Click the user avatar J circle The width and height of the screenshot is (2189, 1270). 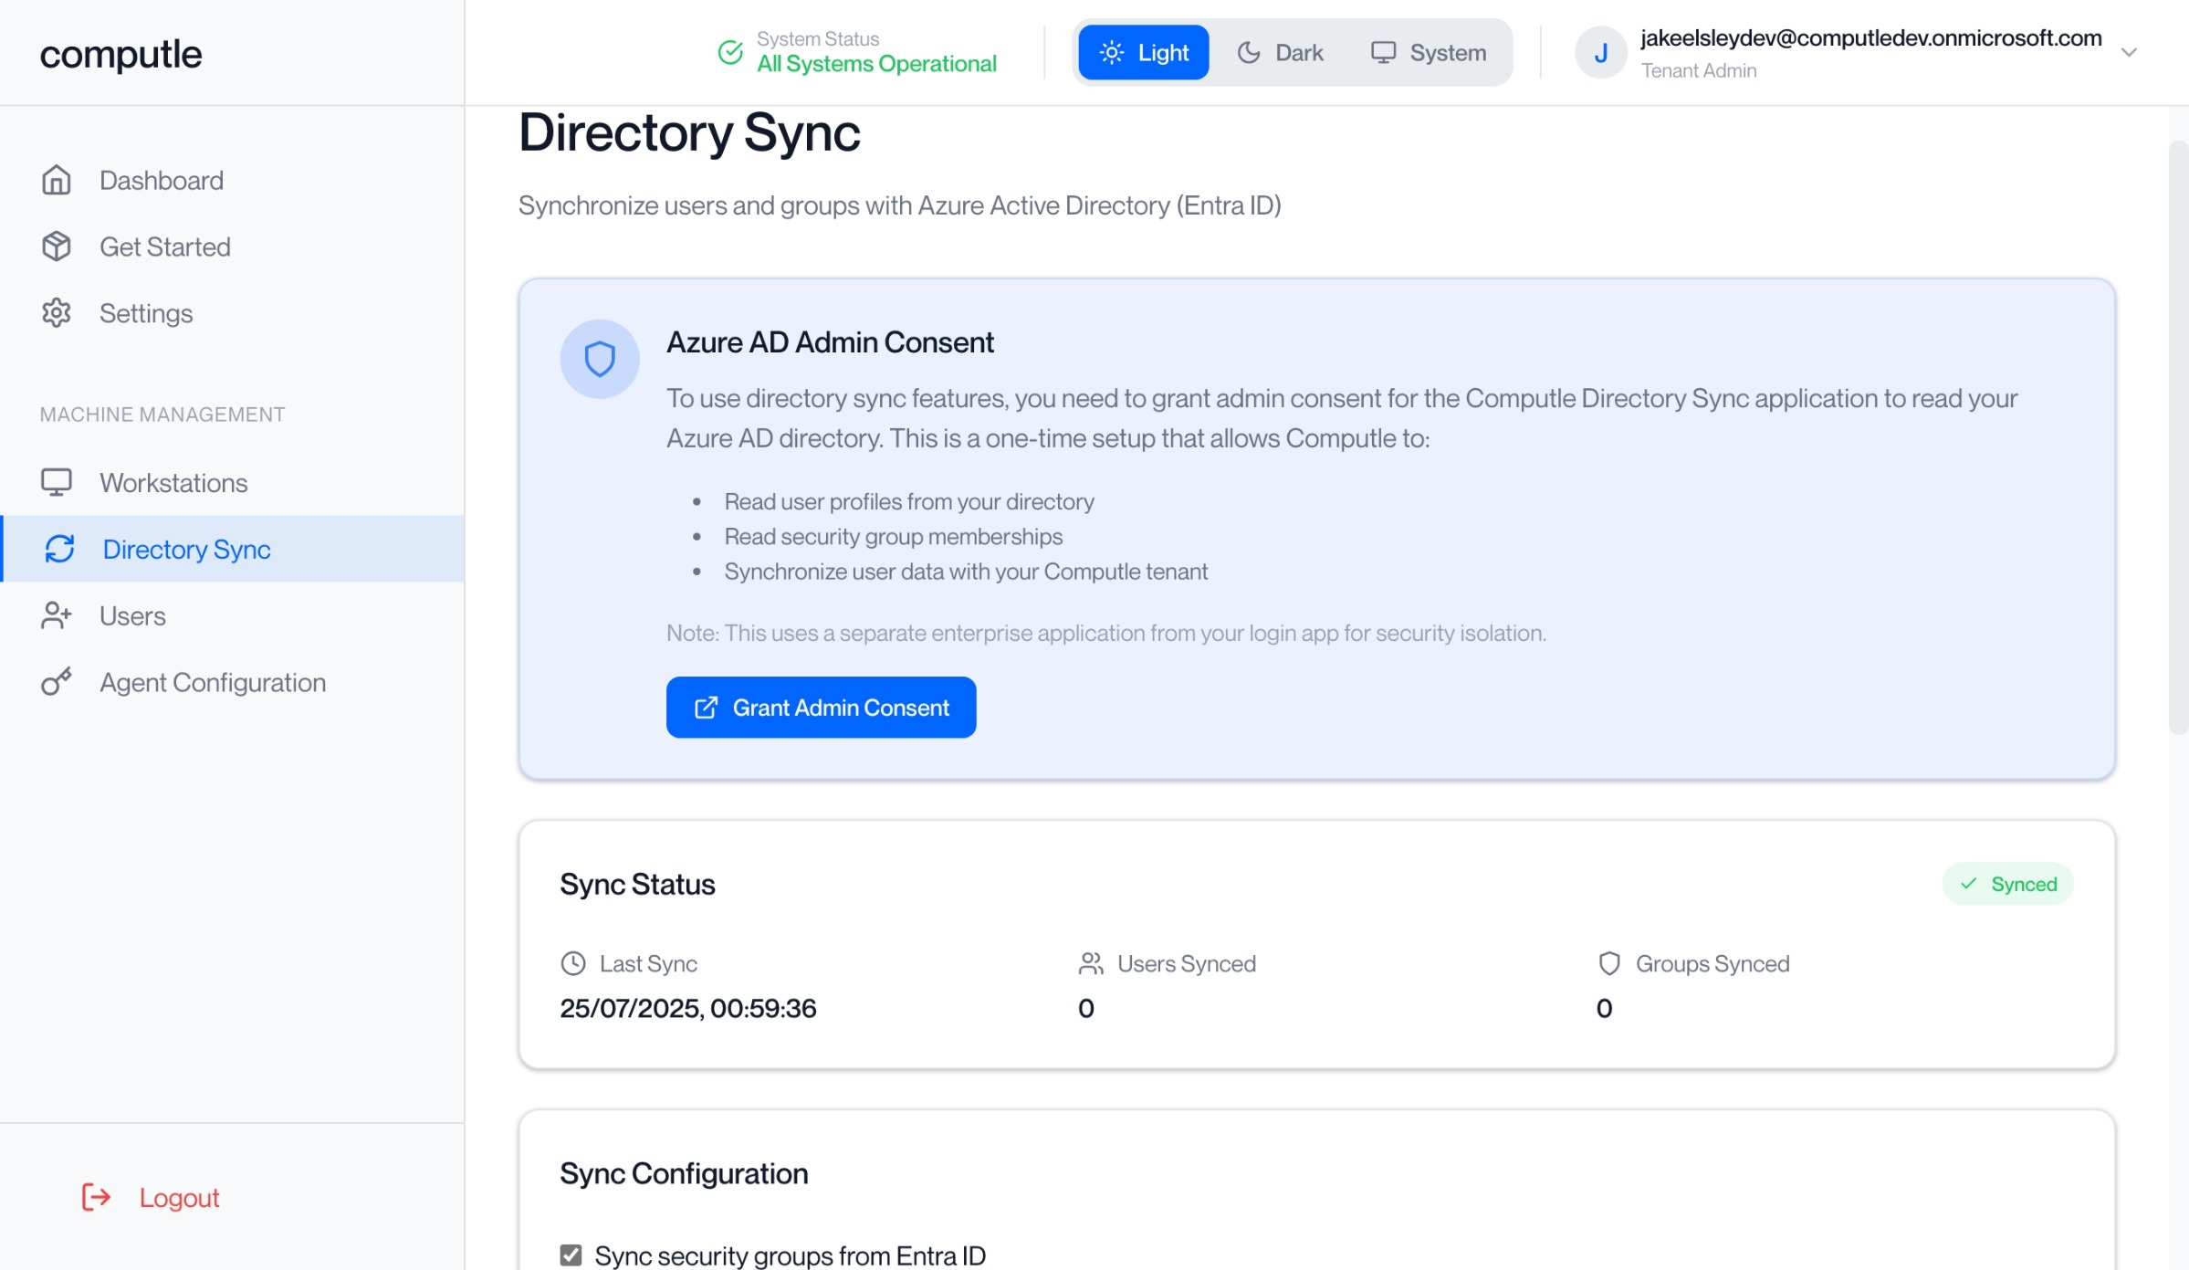1600,52
